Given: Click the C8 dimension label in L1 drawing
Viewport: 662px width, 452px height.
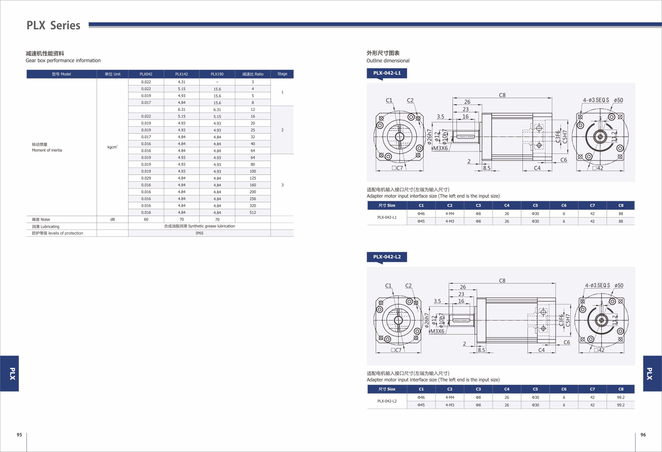Looking at the screenshot, I should pos(502,95).
